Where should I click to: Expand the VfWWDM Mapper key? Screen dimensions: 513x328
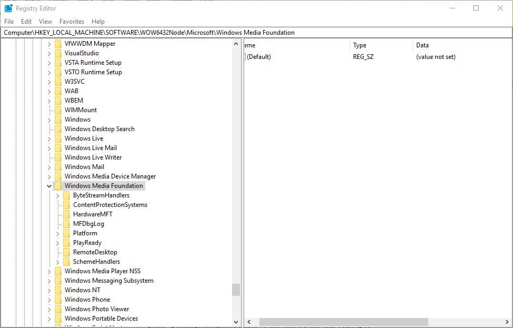[x=49, y=44]
